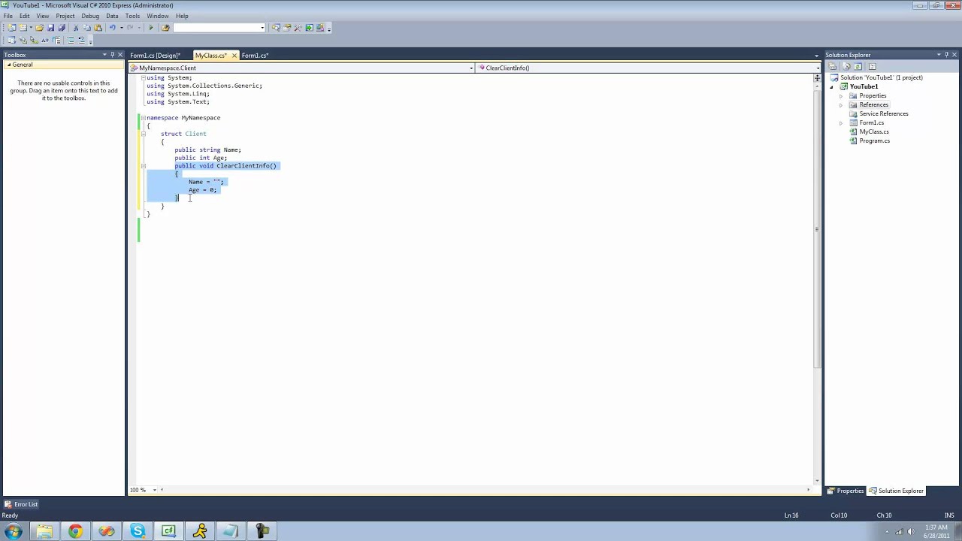Click Solution Explorer Refresh icon

858,66
